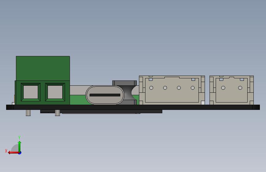
Task: Select the USB-C connector shell
Action: [105, 95]
